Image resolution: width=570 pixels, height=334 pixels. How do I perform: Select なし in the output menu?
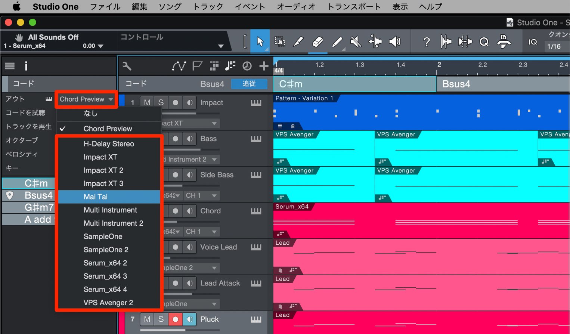coord(109,113)
